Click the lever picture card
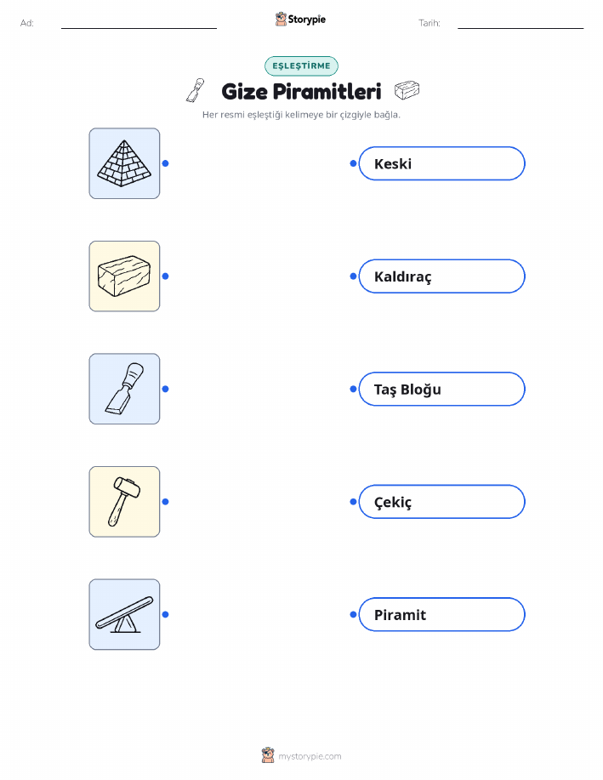603x780 pixels. 124,614
